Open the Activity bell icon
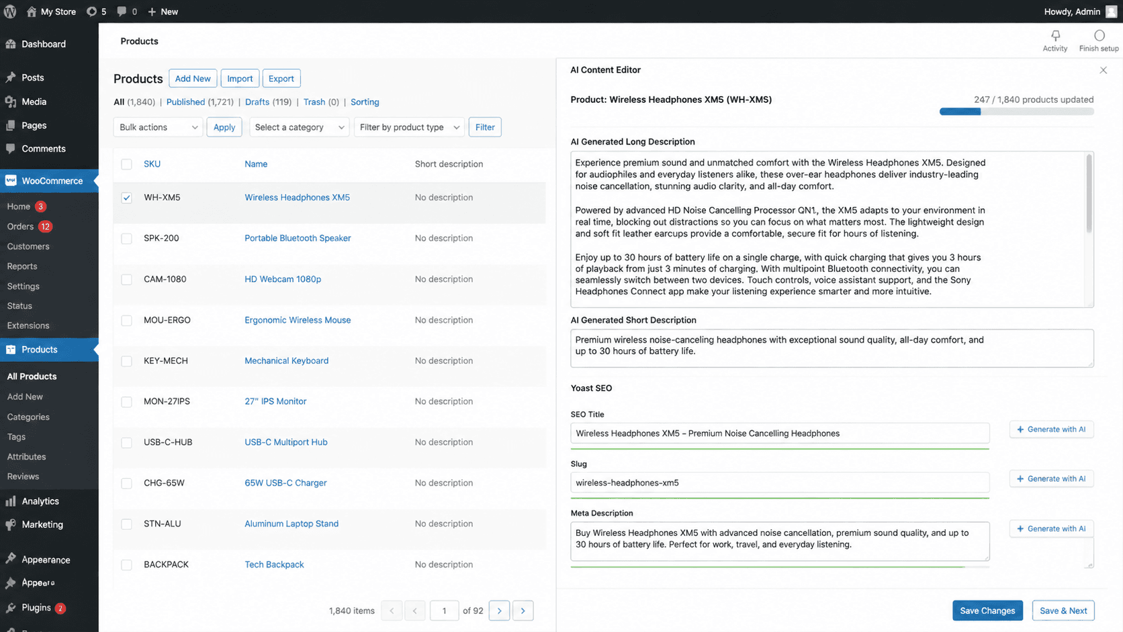The image size is (1123, 632). tap(1055, 35)
